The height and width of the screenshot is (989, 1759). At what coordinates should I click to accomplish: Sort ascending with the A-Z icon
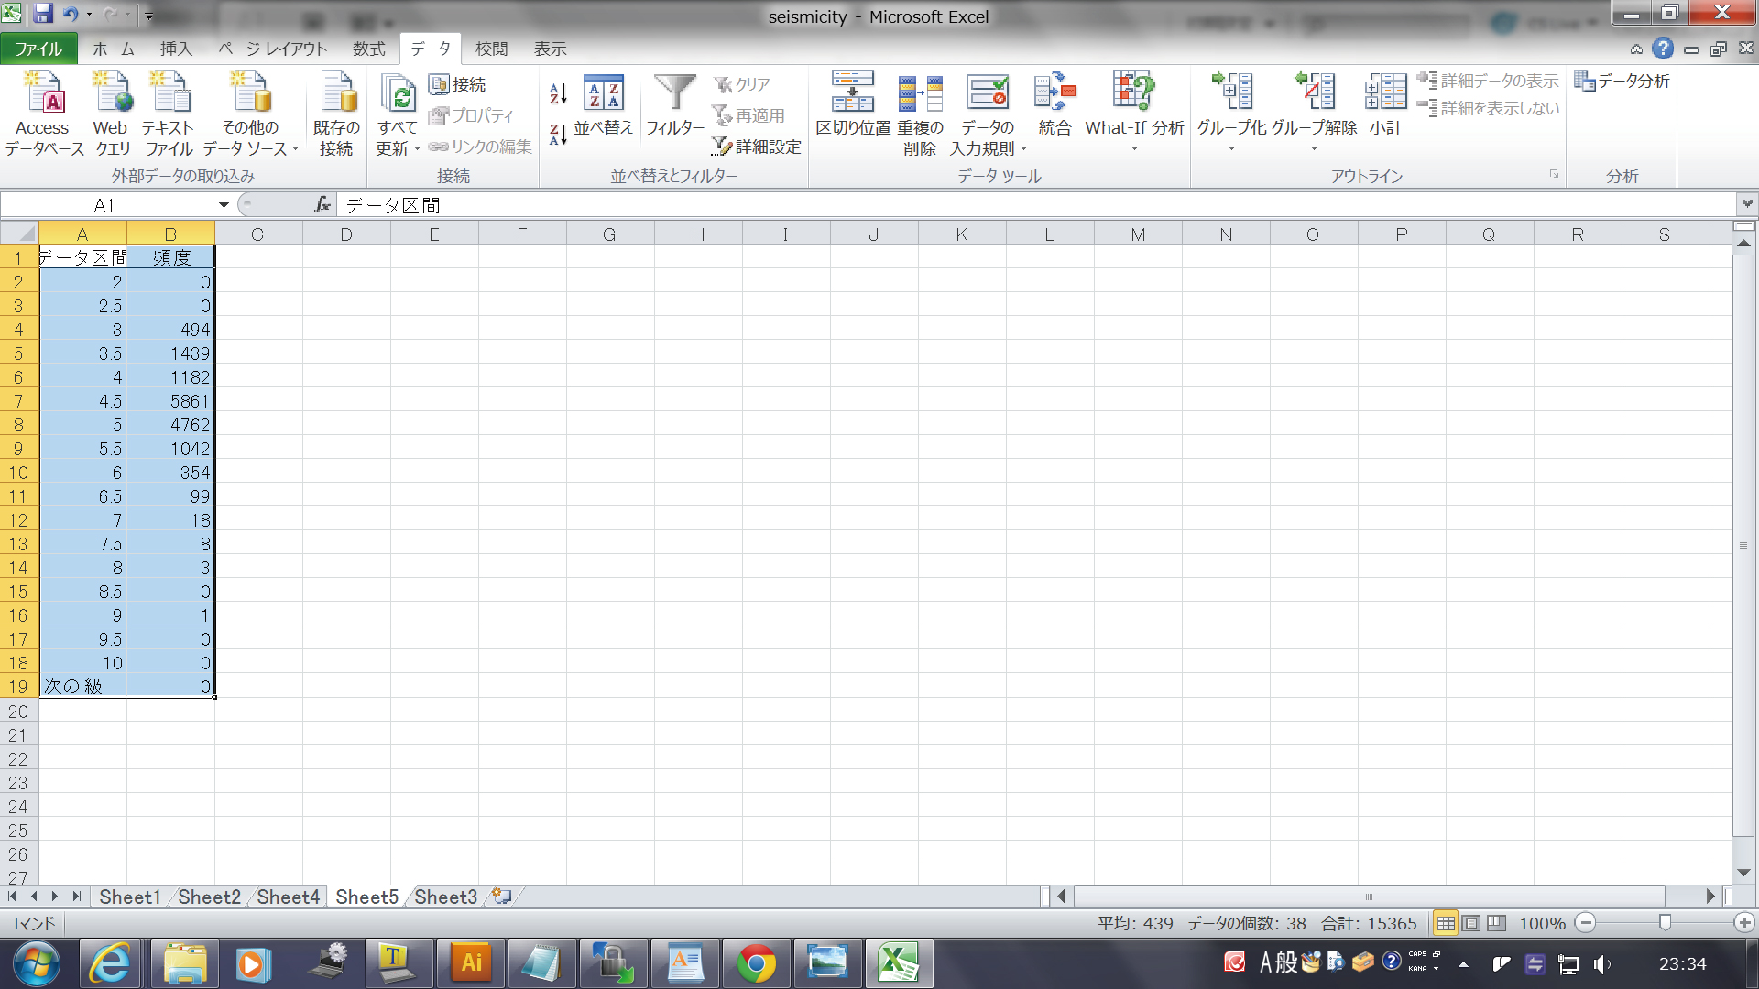click(x=558, y=93)
